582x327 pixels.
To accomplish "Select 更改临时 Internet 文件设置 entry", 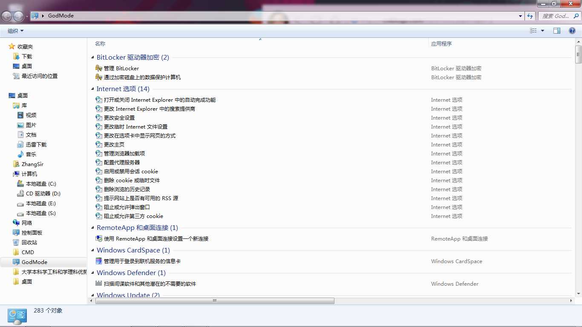I will point(135,126).
